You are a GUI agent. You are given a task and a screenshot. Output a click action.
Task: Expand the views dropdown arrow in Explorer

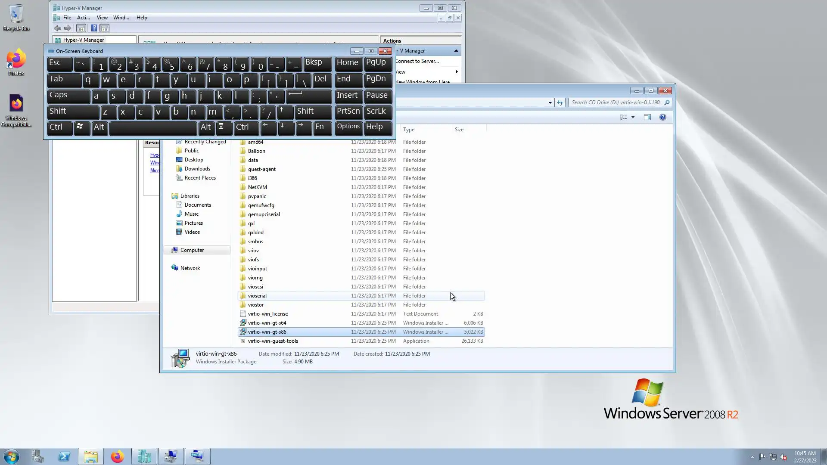[x=633, y=117]
